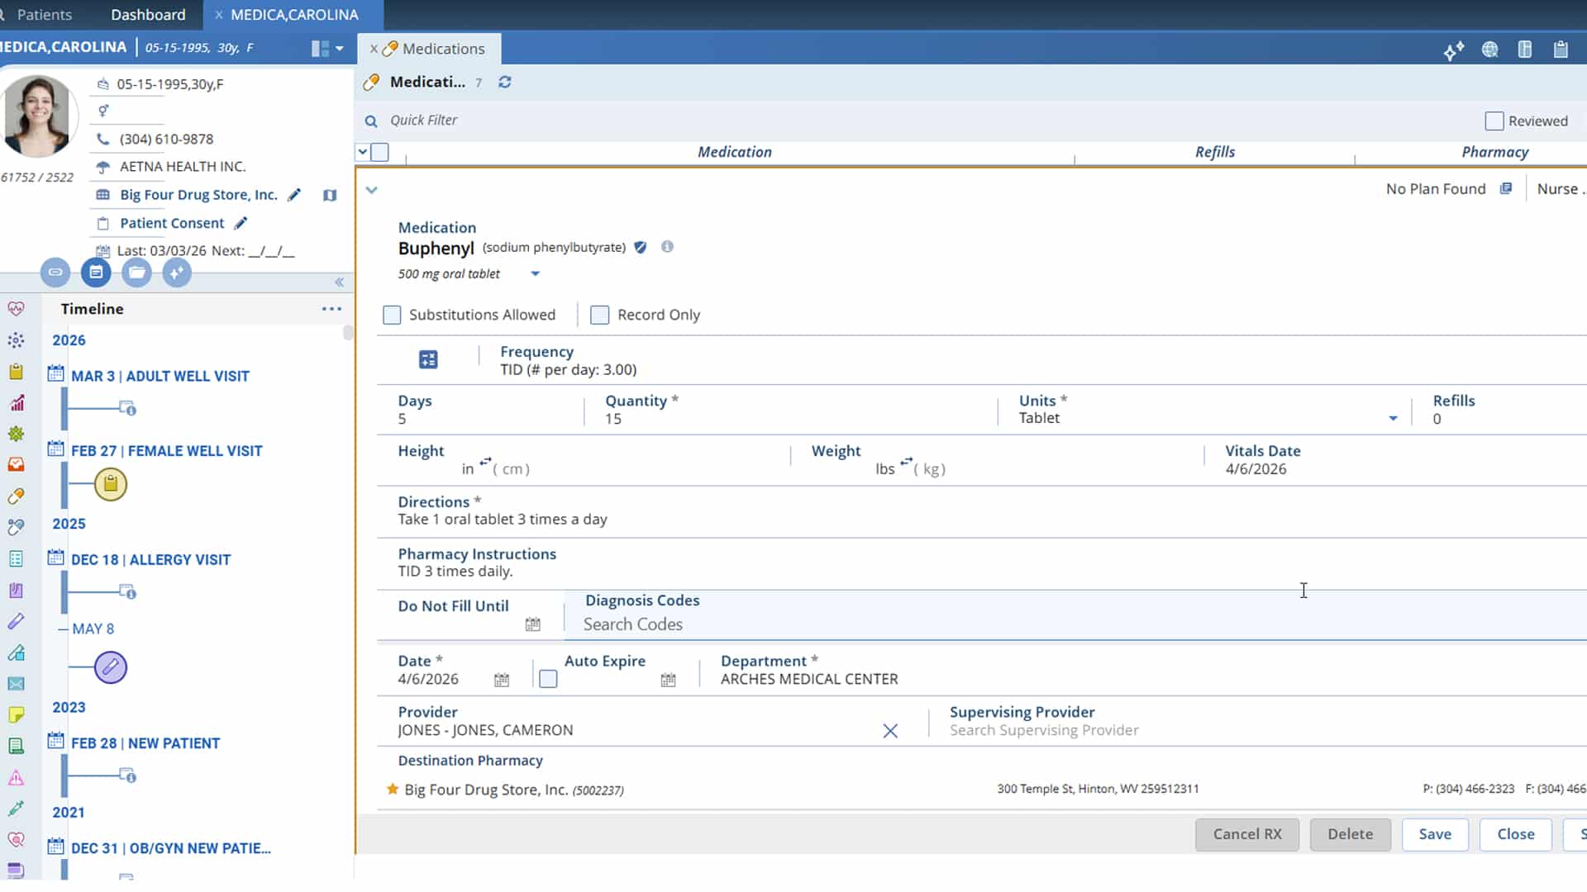Image resolution: width=1587 pixels, height=892 pixels.
Task: Refresh the Medications list
Action: pos(505,82)
